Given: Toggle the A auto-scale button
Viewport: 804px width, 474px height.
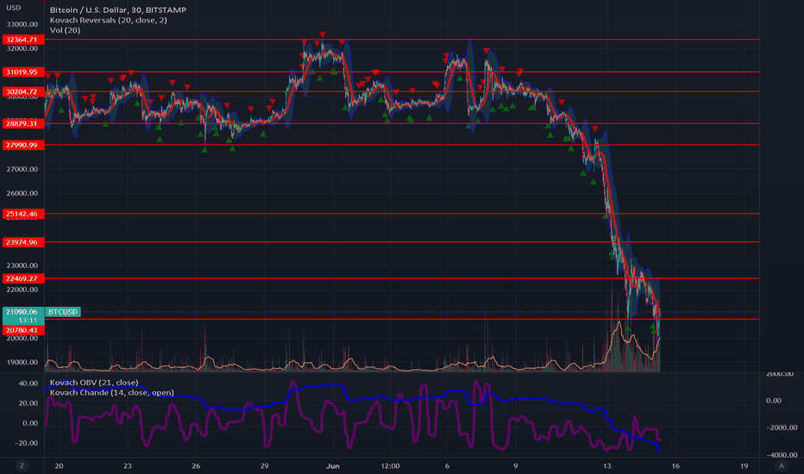Looking at the screenshot, I should tap(782, 465).
